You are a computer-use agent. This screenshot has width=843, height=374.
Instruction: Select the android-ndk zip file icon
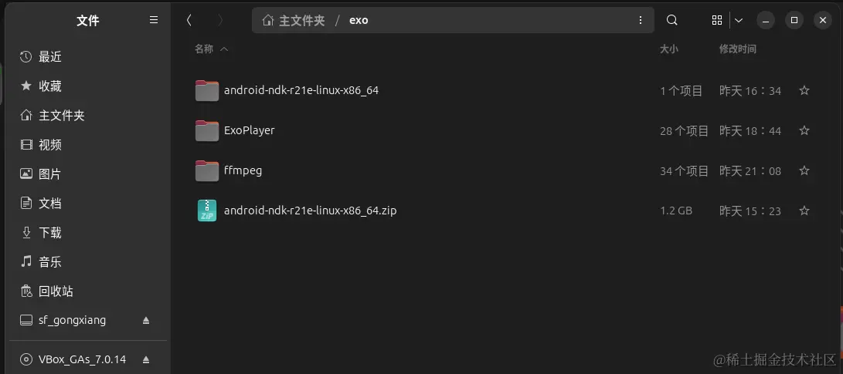tap(207, 211)
